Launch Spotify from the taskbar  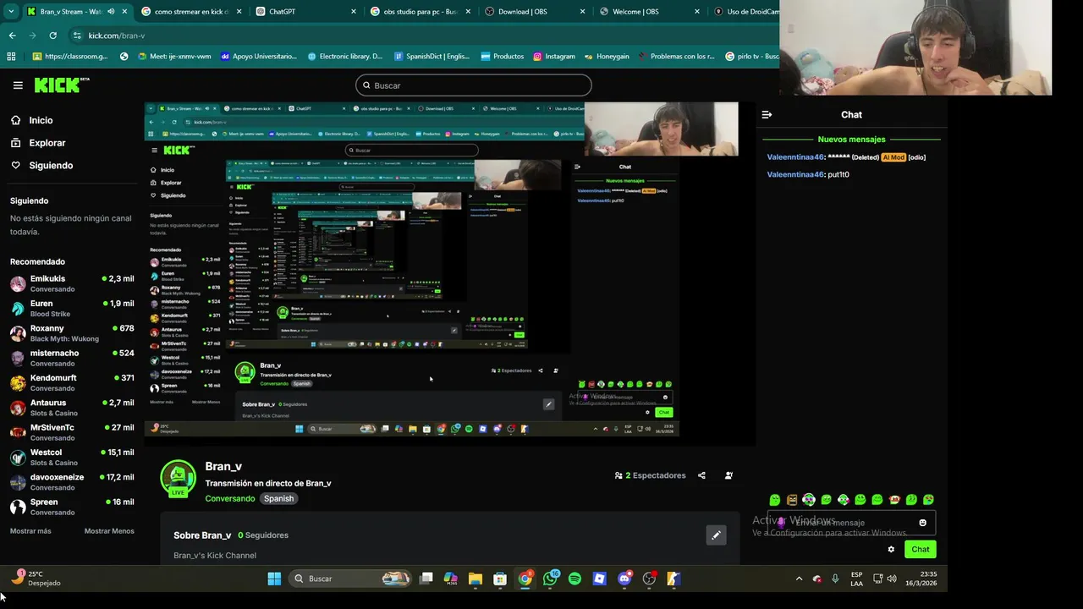coord(574,579)
